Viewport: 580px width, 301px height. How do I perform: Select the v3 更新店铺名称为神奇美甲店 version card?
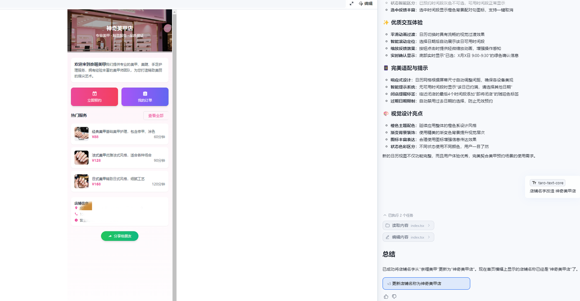click(x=426, y=283)
